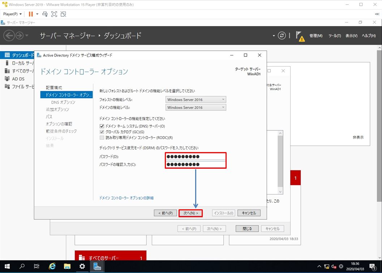This screenshot has width=382, height=273.
Task: Click the Server Manager taskbar icon
Action: tap(97, 266)
